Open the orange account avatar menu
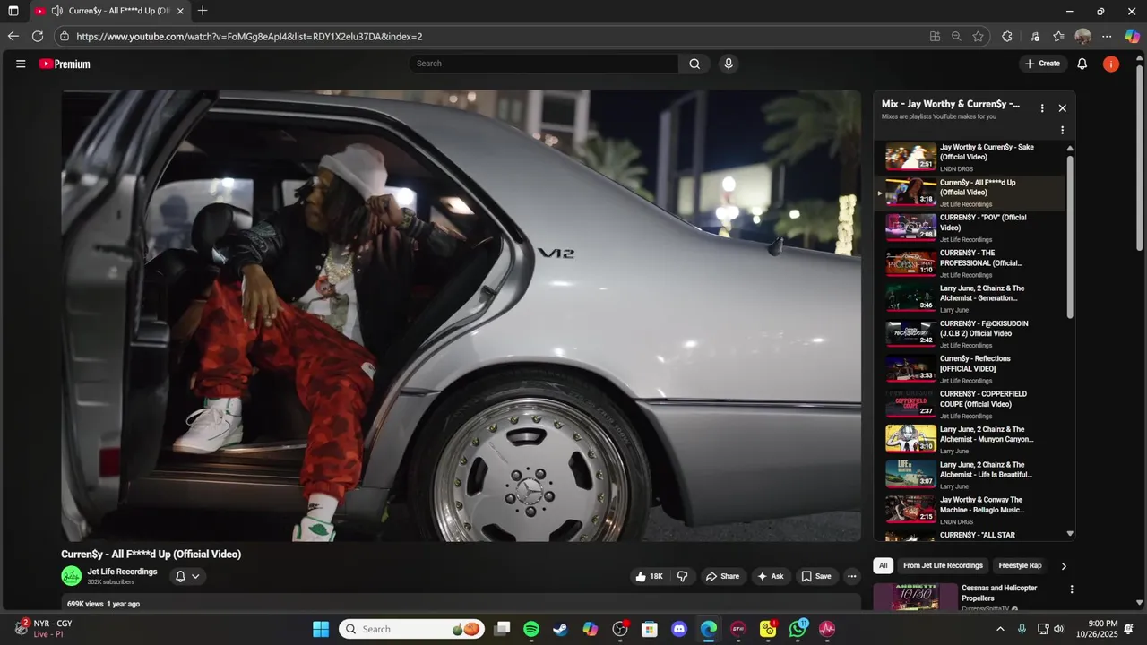1147x645 pixels. 1111,64
